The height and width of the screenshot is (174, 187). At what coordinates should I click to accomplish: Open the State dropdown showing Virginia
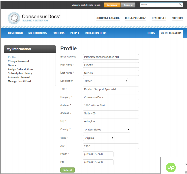coord(99,138)
